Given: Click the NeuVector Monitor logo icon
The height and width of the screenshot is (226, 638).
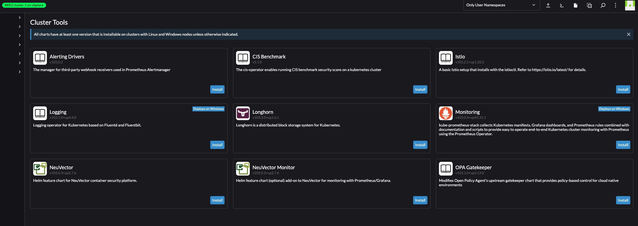Looking at the screenshot, I should 243,169.
